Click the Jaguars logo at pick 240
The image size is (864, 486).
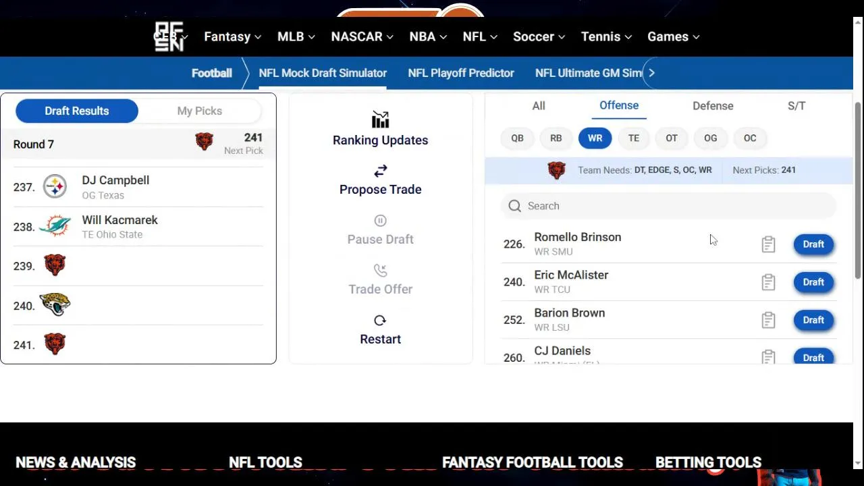point(55,304)
